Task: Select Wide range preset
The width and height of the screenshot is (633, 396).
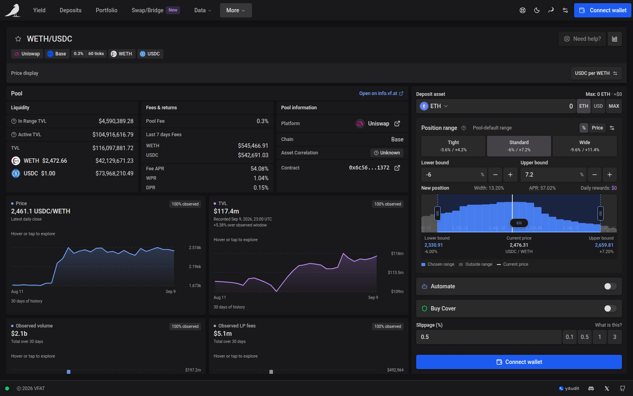Action: [585, 146]
